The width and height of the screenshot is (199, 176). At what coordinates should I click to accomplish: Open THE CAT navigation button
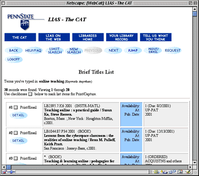(x=20, y=37)
